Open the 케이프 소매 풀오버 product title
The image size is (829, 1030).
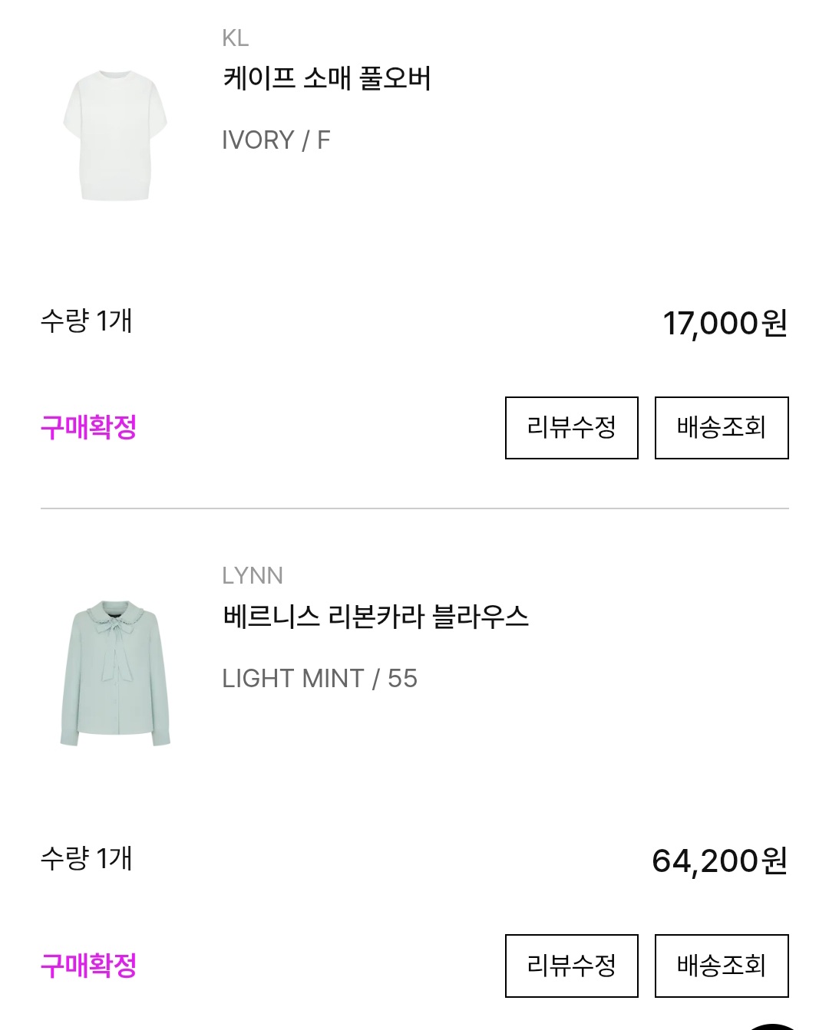(327, 79)
